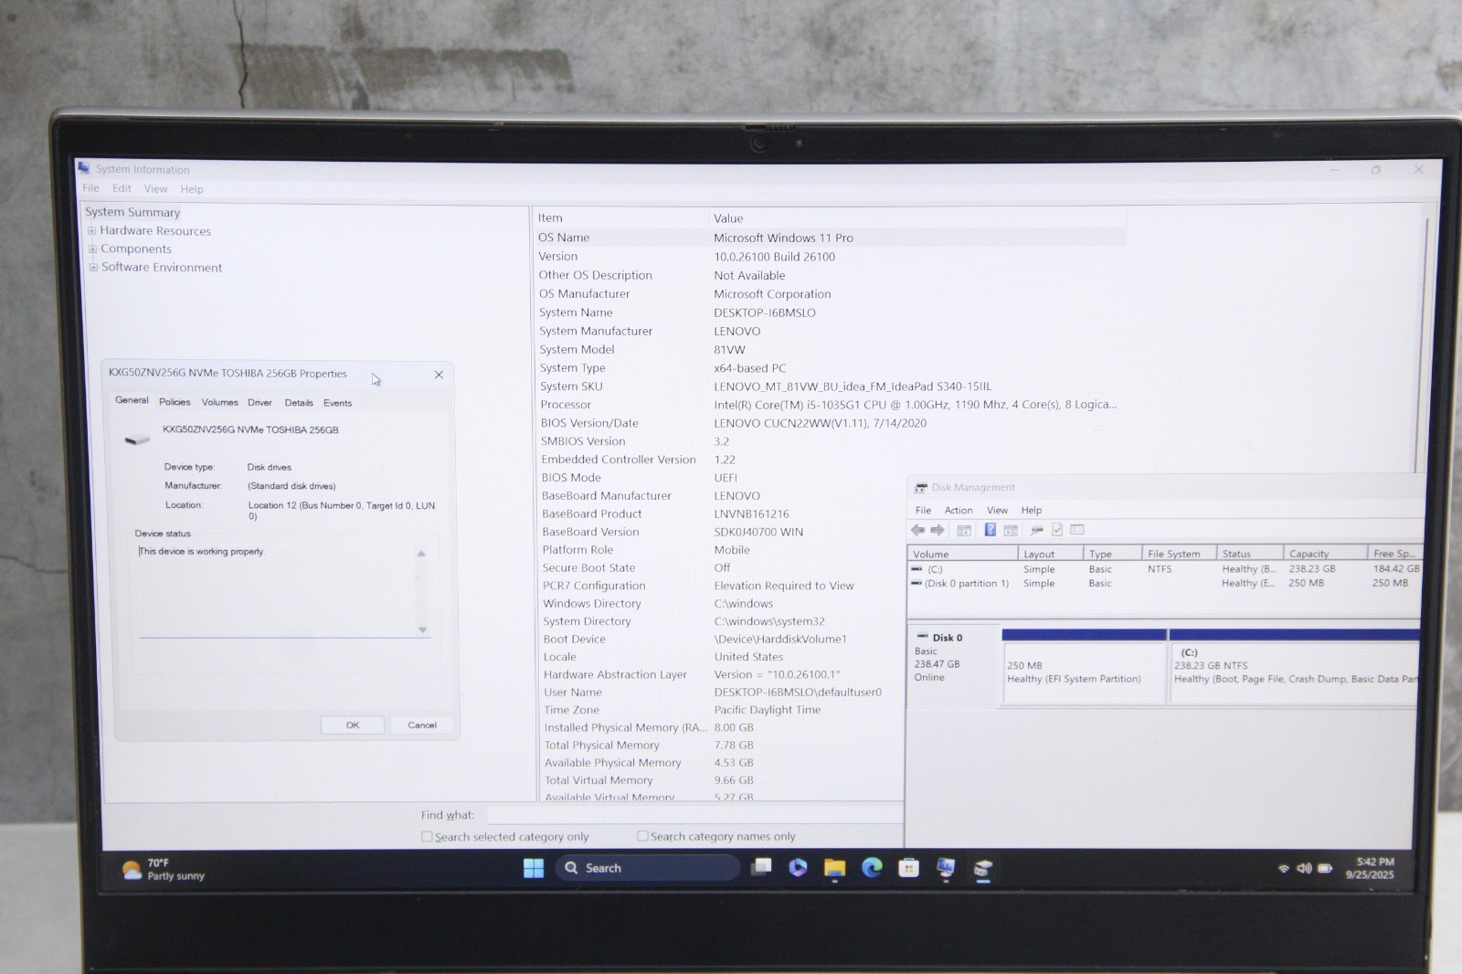
Task: Expand Software Environment tree node
Action: tap(93, 267)
